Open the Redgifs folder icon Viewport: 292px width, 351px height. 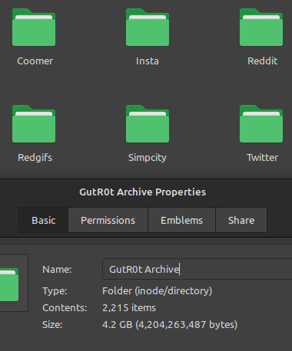coord(34,124)
